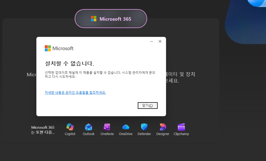Click the Microsoft 365 pill button
The image size is (266, 161).
coord(111,19)
